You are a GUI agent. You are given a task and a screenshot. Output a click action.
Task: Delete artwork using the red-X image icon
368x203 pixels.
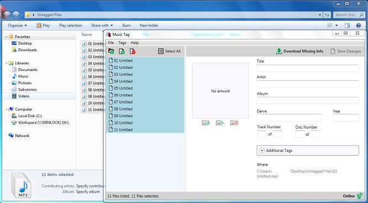coord(234,123)
